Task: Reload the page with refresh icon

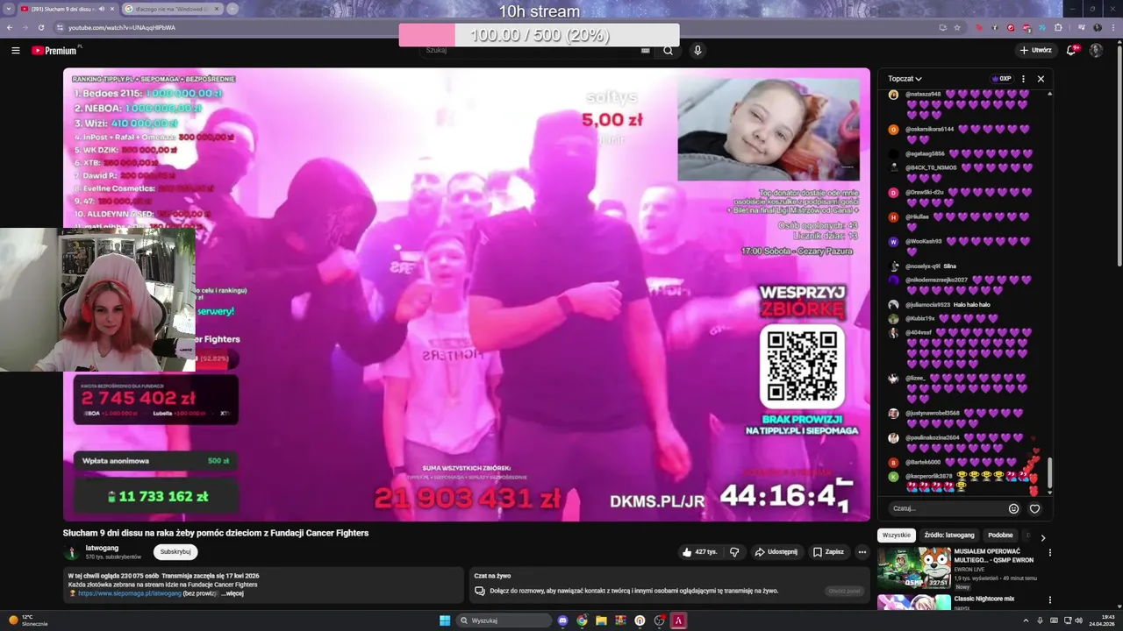Action: 41,27
